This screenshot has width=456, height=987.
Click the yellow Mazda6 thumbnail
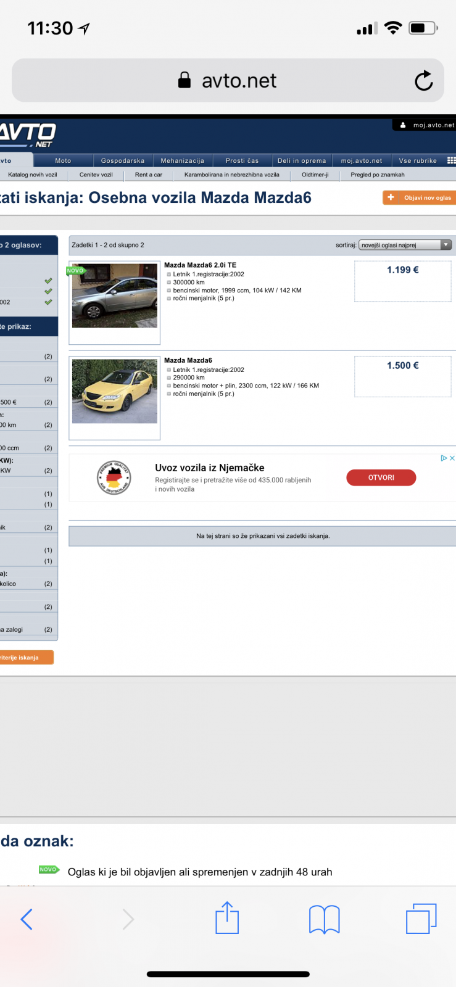point(115,391)
